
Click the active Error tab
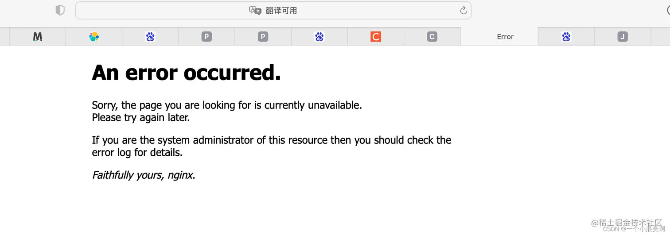[x=505, y=37]
